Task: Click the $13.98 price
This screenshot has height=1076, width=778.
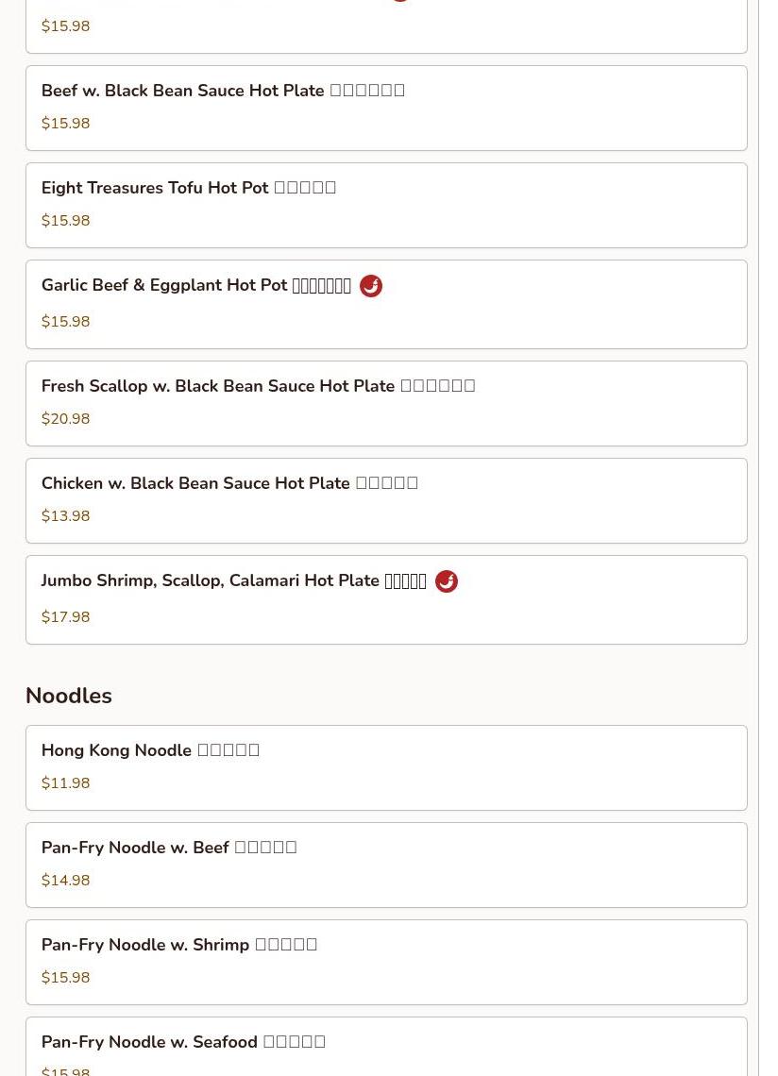Action: [66, 516]
